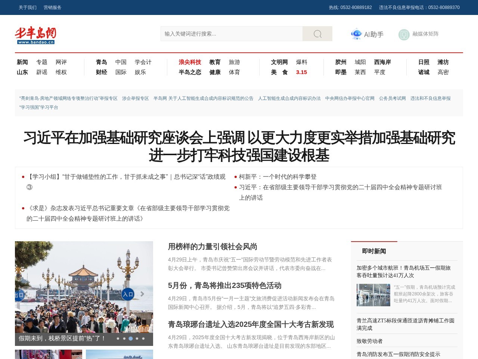478x359 pixels.
Task: Open 青岛琅琊台遗址 archaeology article
Action: [251, 325]
